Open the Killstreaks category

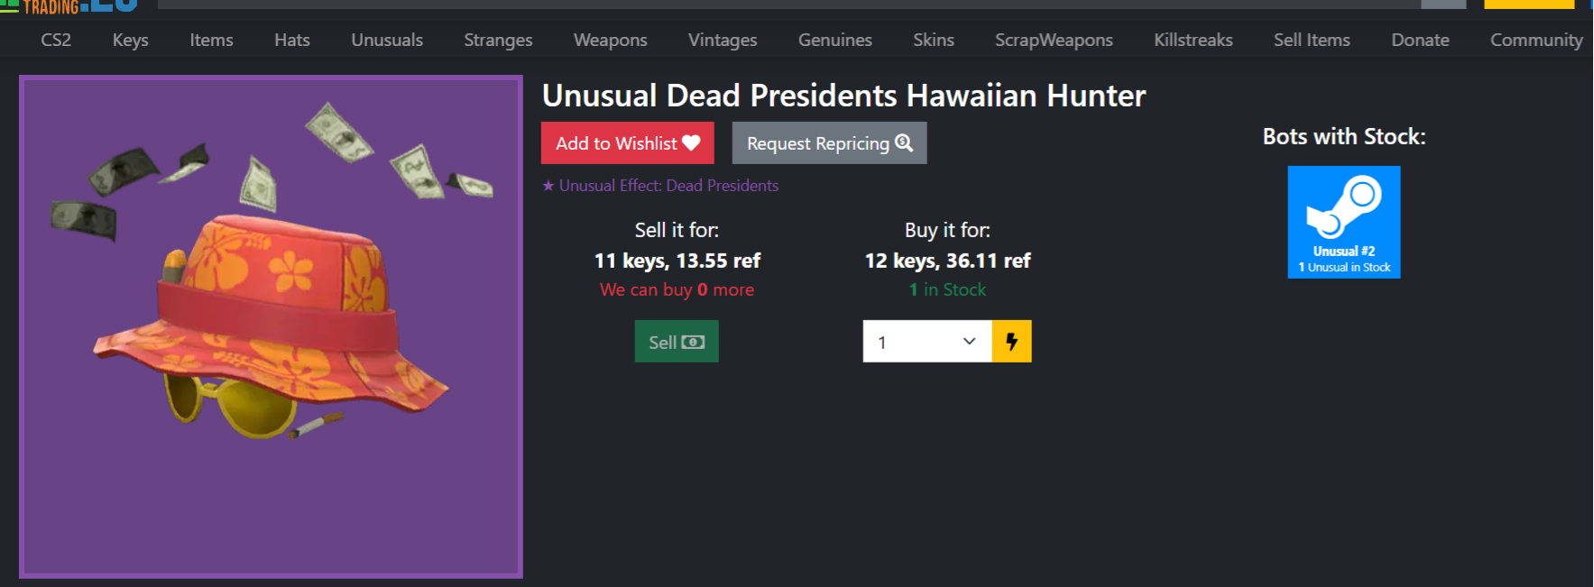click(x=1193, y=40)
